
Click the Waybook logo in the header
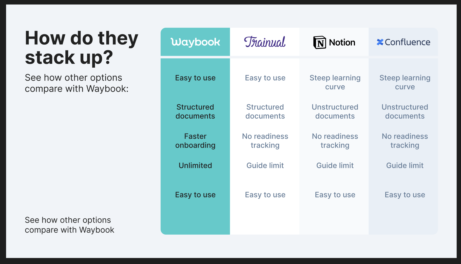click(x=195, y=42)
